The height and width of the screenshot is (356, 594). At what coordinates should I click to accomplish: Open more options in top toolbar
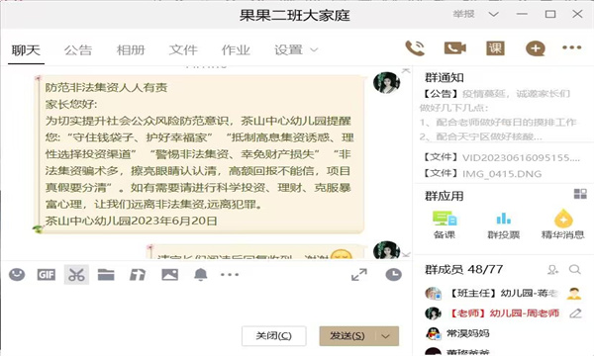point(571,47)
